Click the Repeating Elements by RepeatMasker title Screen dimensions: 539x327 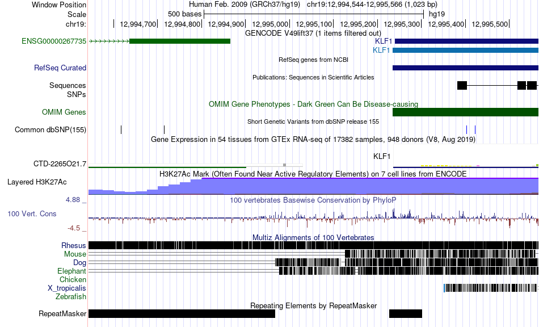pos(313,305)
